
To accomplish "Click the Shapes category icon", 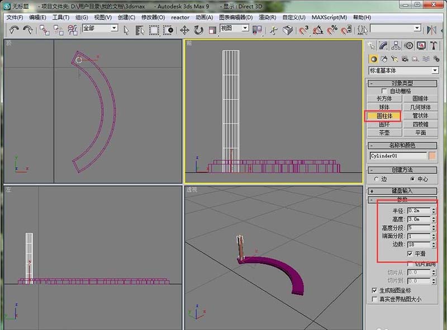I will (x=384, y=59).
